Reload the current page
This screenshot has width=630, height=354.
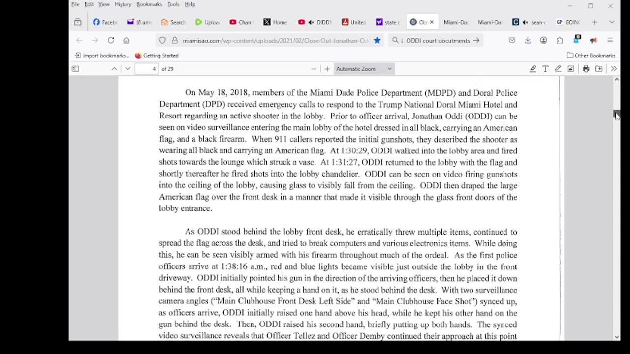(x=111, y=41)
